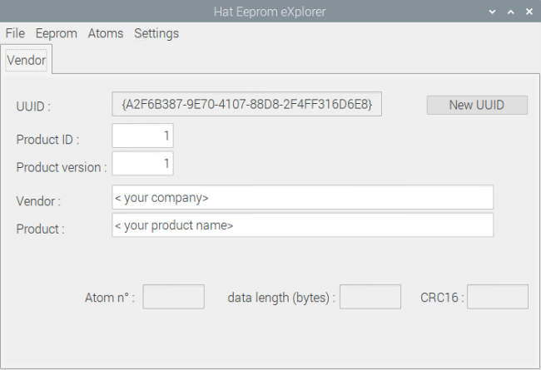
Task: Close the Hat Eeprom eXplorer window
Action: click(529, 12)
